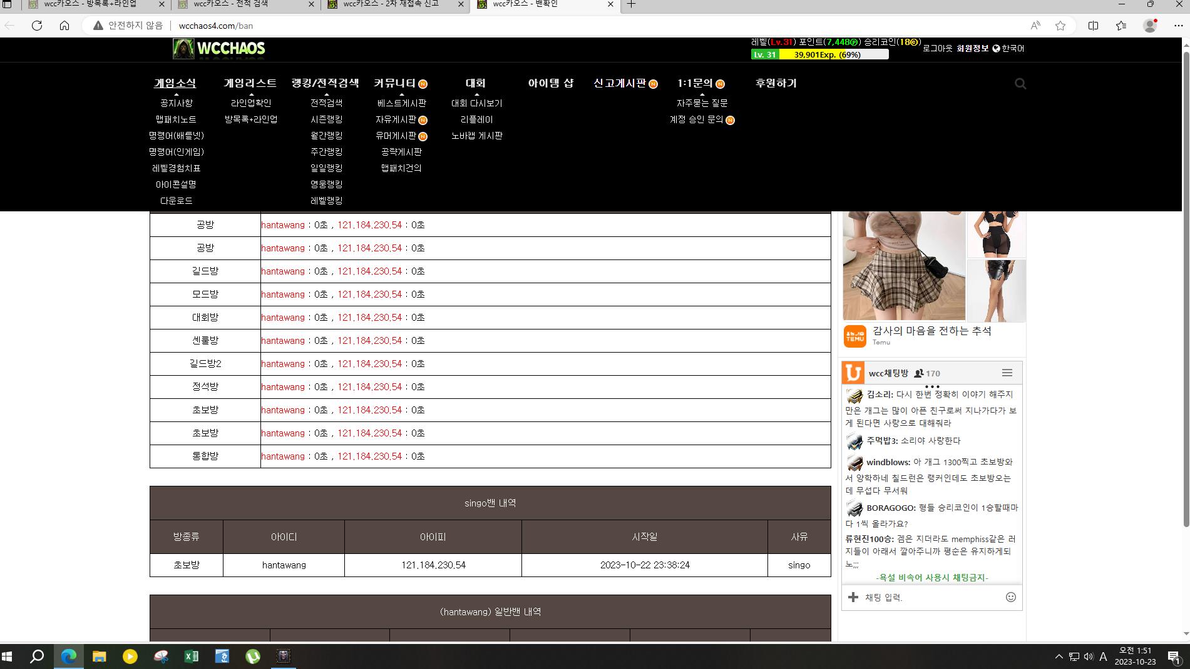
Task: Open 맵패치노트 submenu link
Action: pyautogui.click(x=176, y=119)
